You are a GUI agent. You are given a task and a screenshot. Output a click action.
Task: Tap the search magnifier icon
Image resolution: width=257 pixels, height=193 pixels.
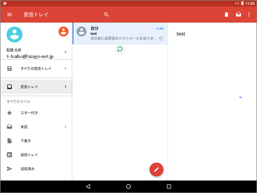(106, 14)
